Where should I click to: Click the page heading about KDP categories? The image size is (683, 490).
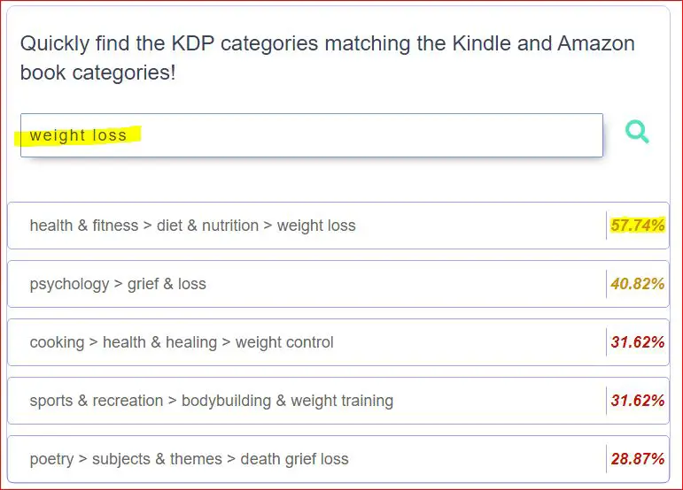tap(327, 57)
